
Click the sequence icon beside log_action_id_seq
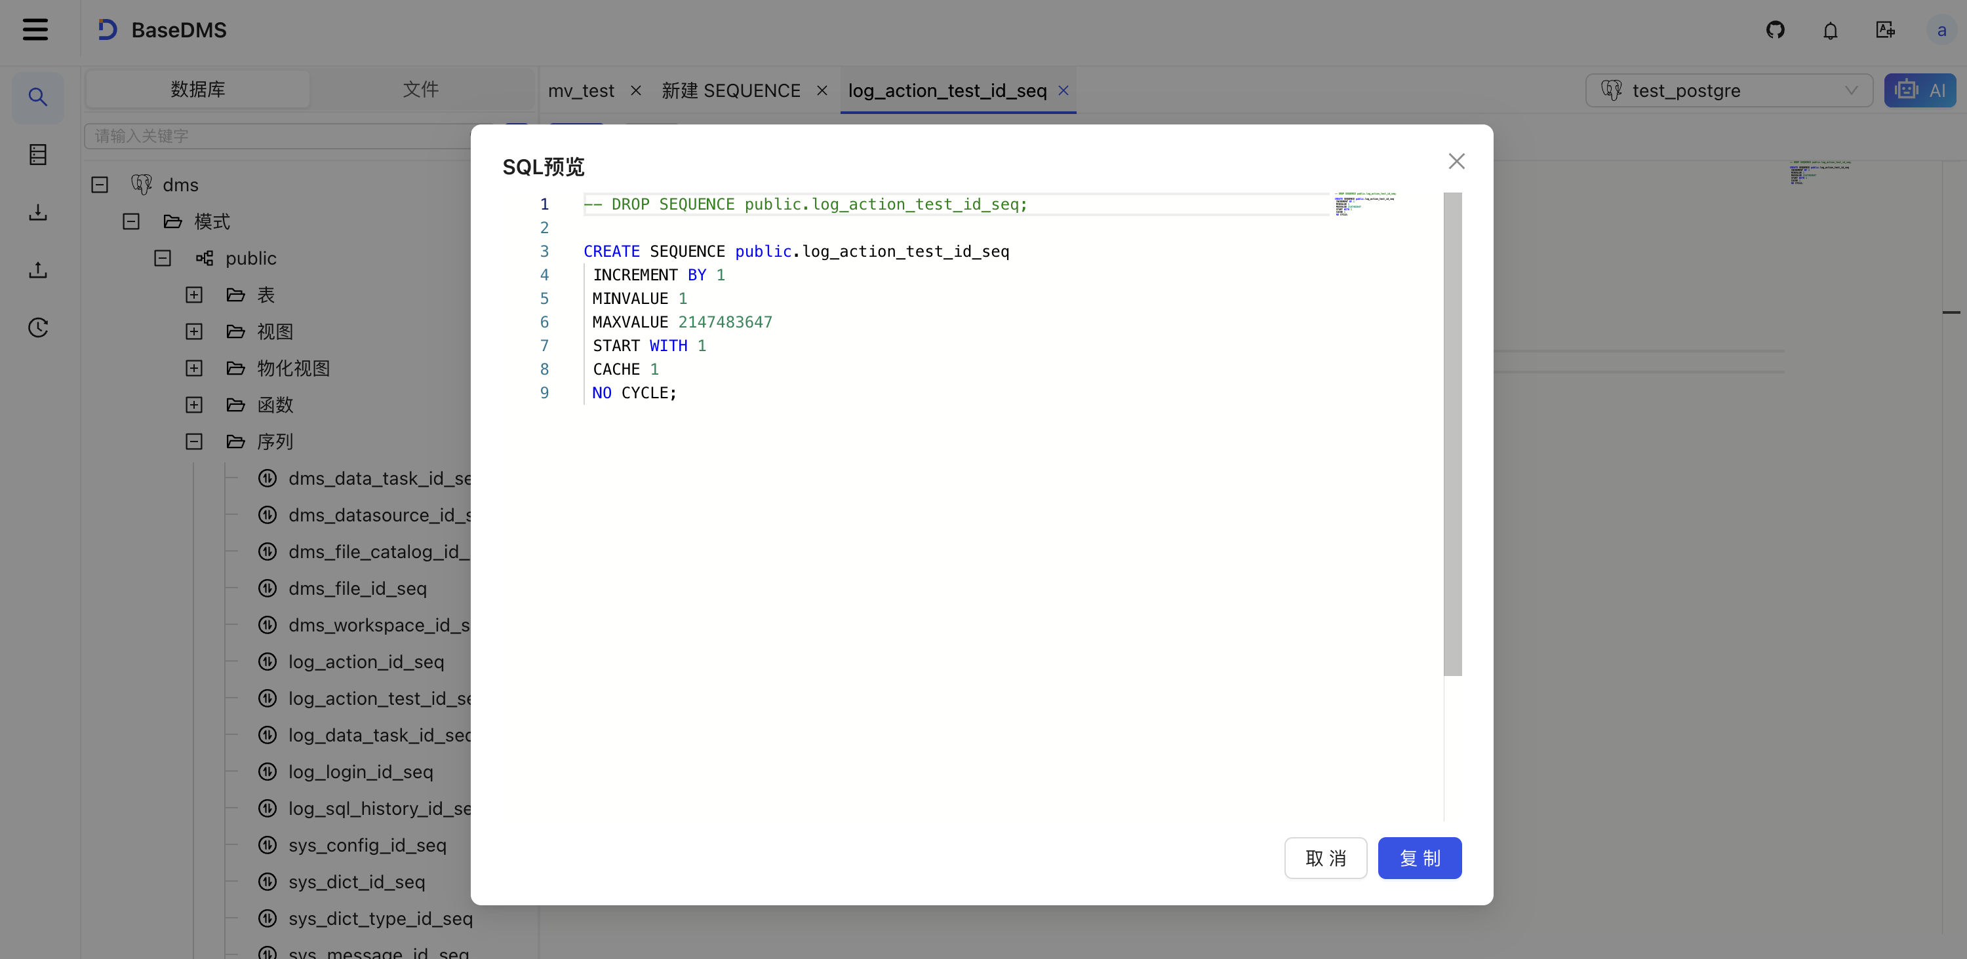268,662
